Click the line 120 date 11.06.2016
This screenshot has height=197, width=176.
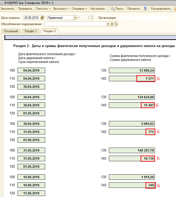tap(31, 193)
